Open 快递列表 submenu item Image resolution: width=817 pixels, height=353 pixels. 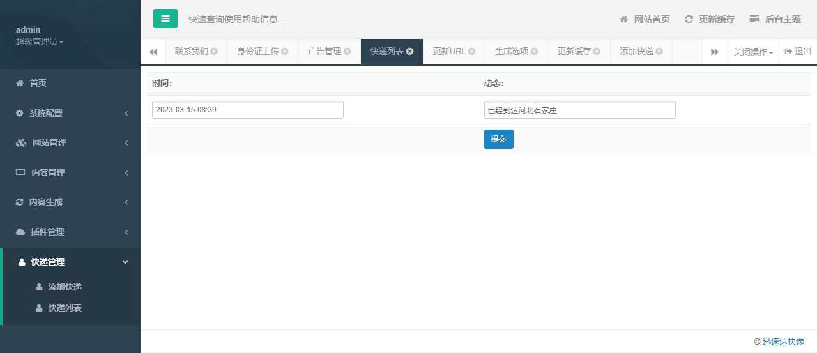coord(65,308)
